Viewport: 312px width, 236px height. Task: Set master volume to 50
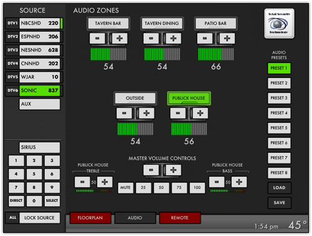(161, 188)
